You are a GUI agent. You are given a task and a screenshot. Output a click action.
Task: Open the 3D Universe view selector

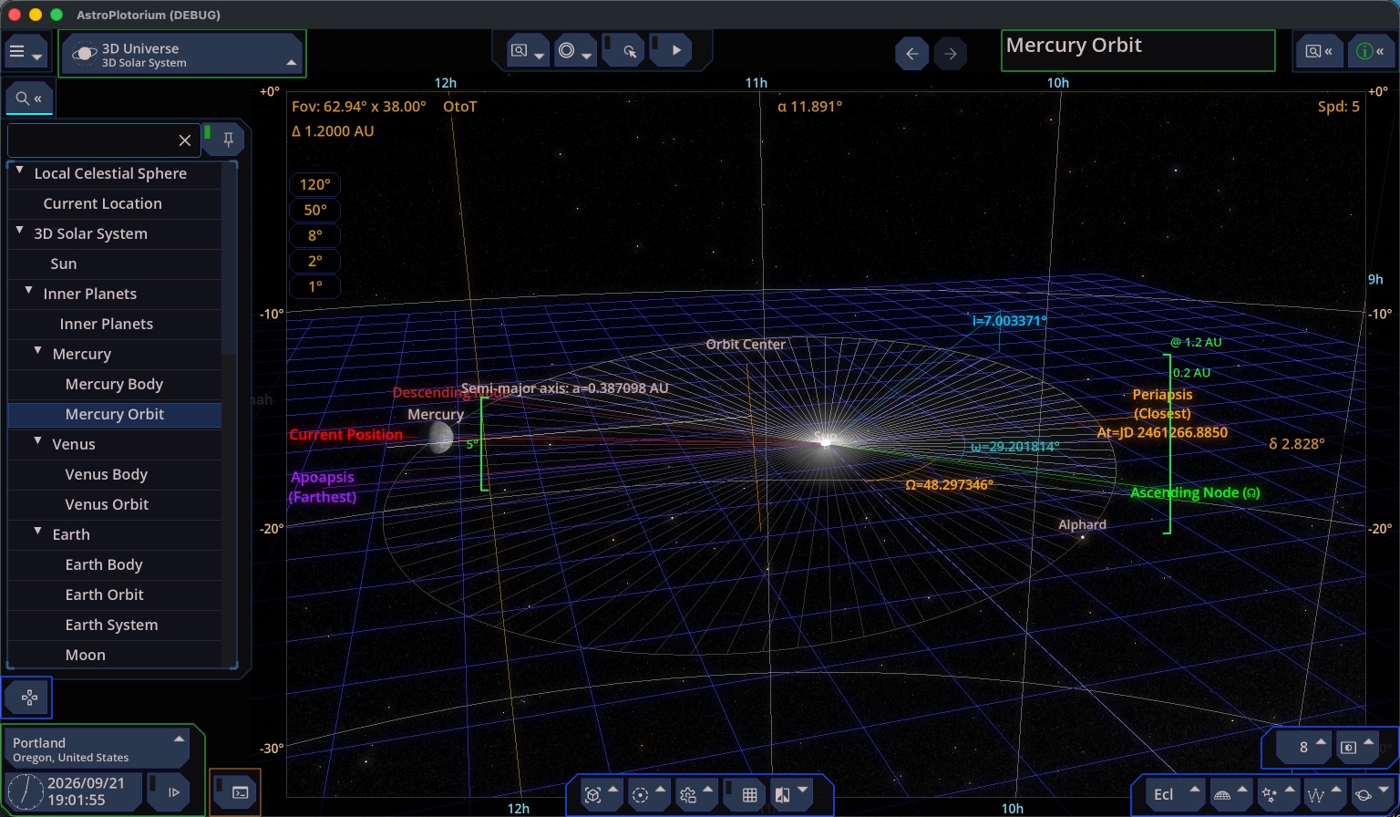click(183, 55)
